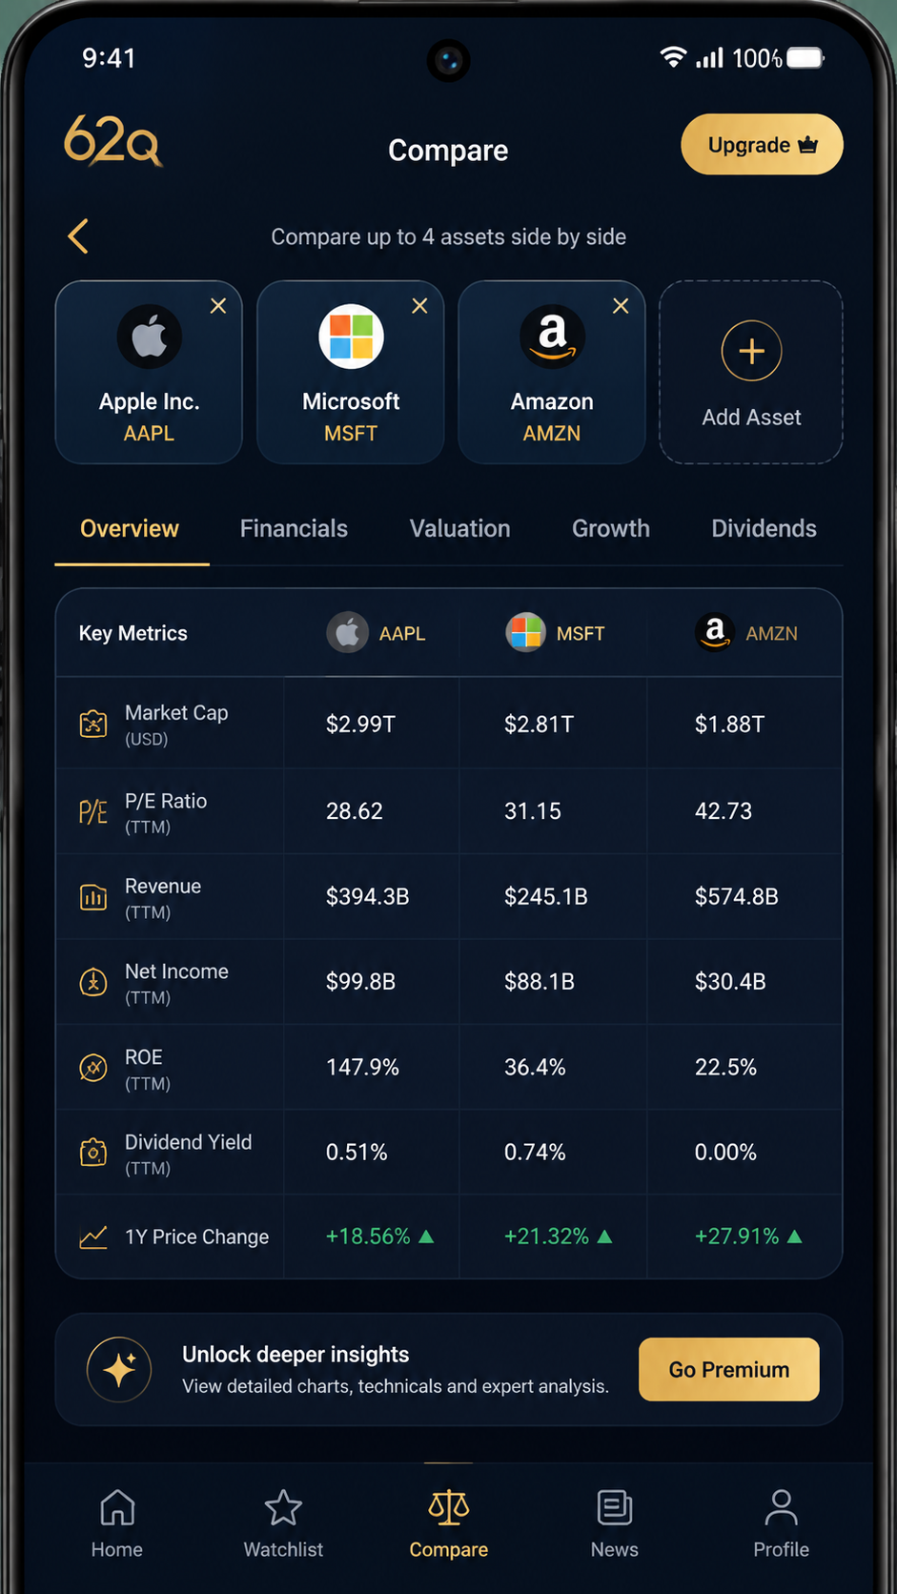Tap the battery status indicator
This screenshot has width=897, height=1594.
click(805, 58)
